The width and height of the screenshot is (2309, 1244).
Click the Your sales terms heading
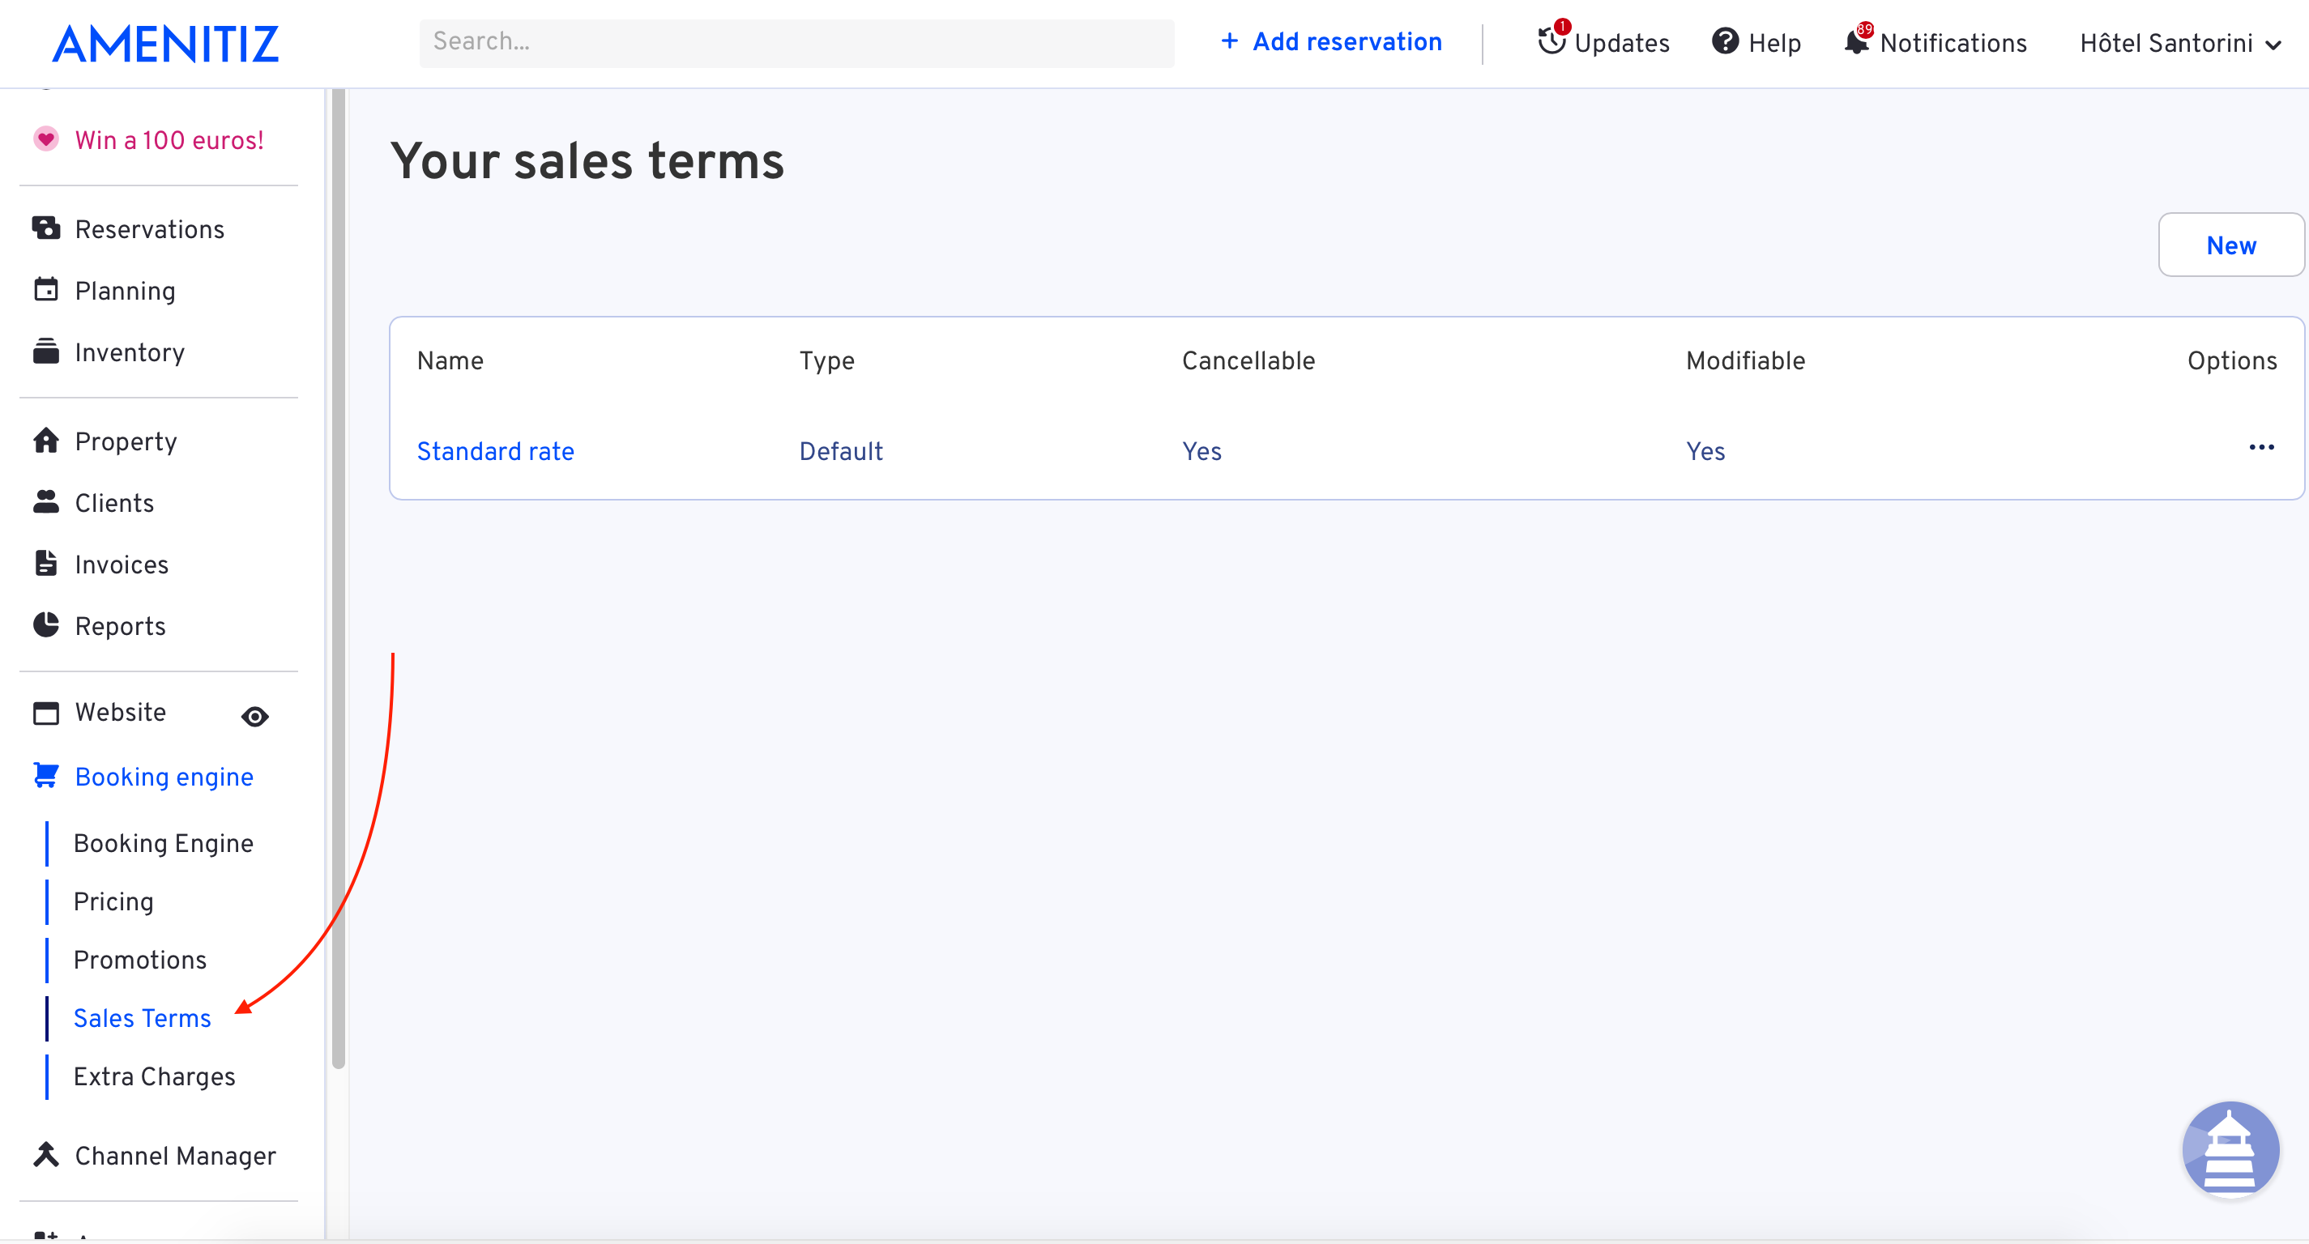587,161
